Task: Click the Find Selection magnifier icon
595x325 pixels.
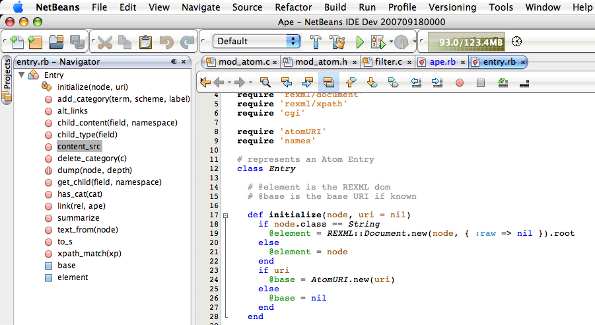Action: coord(265,82)
